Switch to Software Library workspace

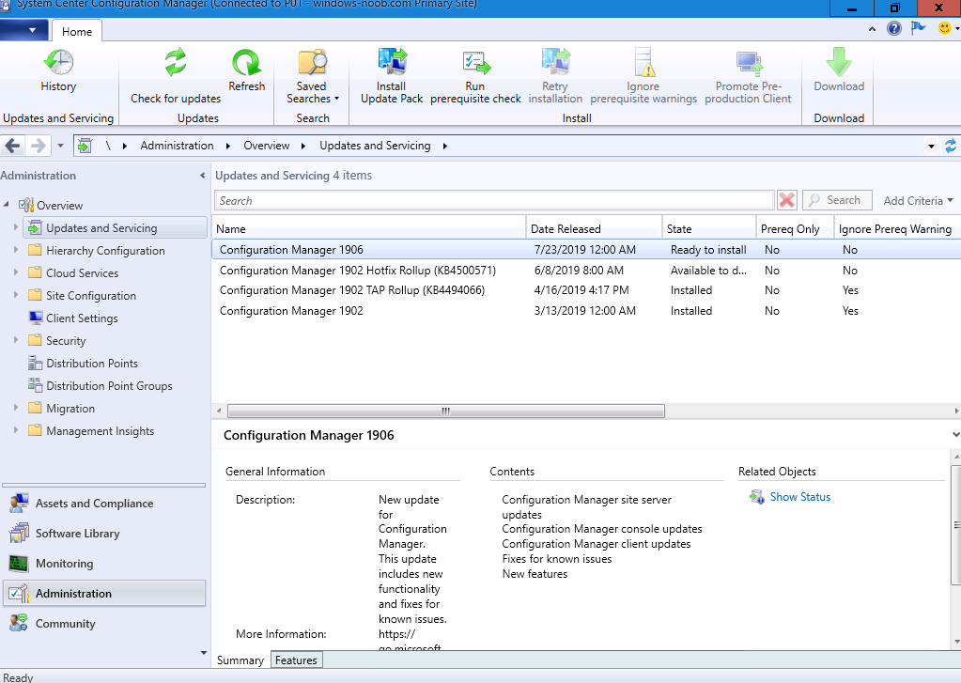104,534
